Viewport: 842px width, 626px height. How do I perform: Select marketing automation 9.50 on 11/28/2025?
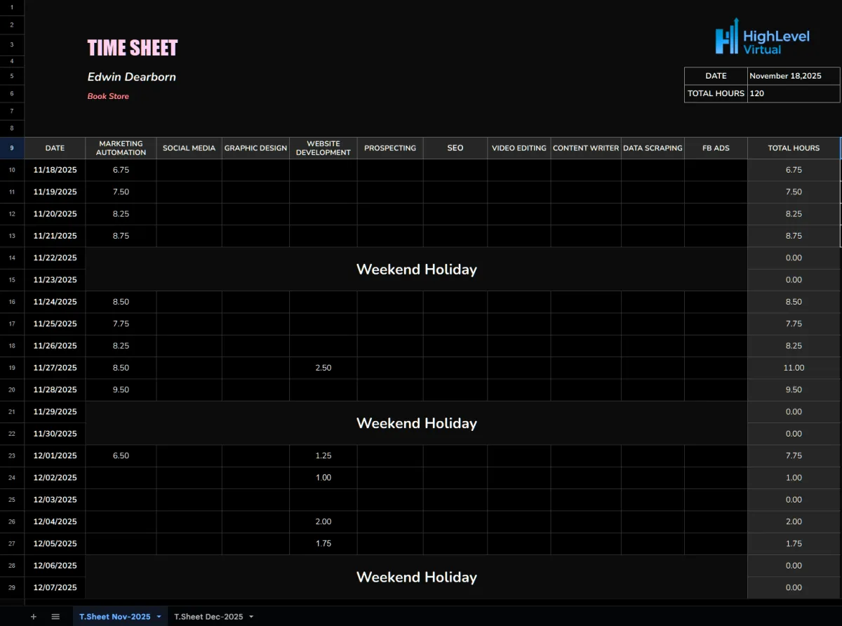pyautogui.click(x=121, y=389)
